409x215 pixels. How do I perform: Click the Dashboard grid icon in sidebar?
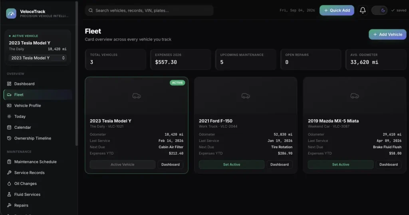point(9,84)
